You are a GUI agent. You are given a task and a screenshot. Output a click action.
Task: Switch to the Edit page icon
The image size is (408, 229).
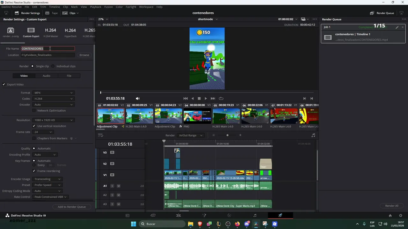coord(178,215)
